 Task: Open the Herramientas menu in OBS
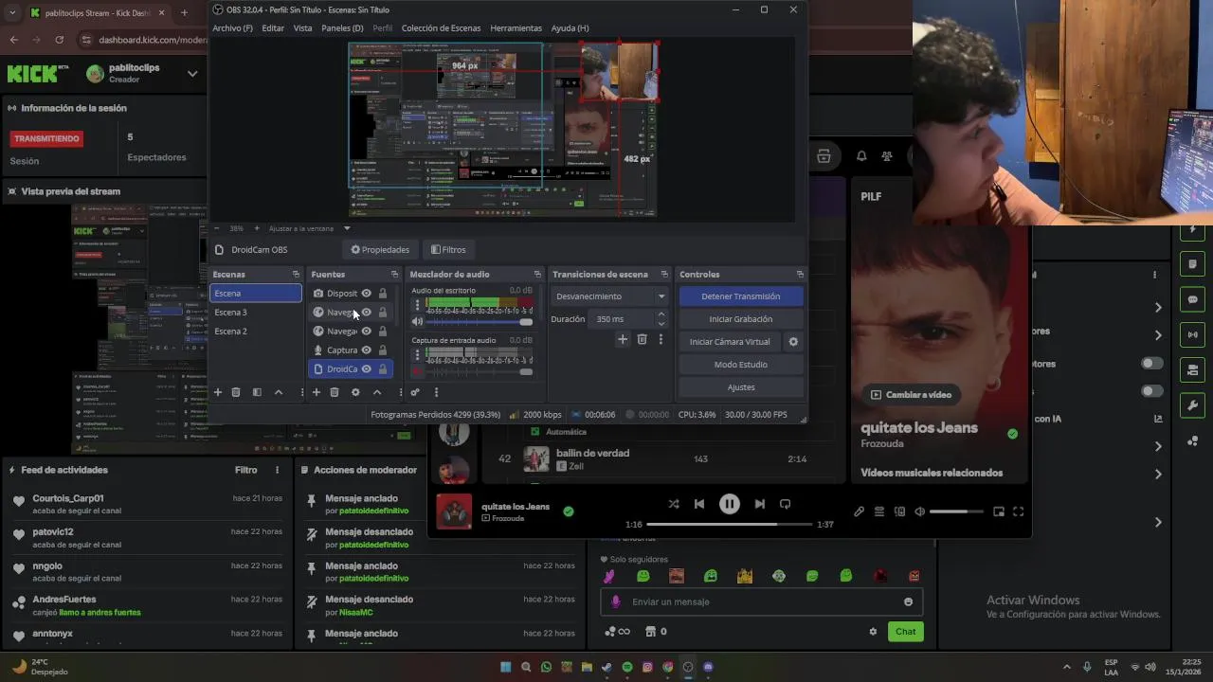516,28
